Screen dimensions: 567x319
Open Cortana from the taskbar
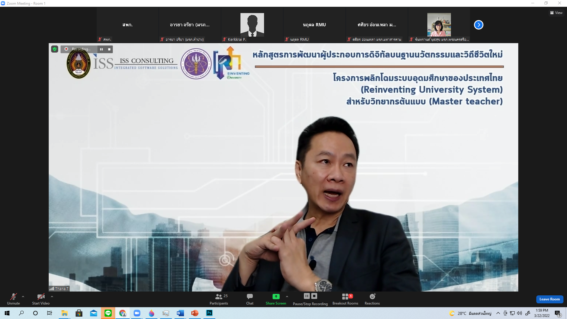coord(35,313)
